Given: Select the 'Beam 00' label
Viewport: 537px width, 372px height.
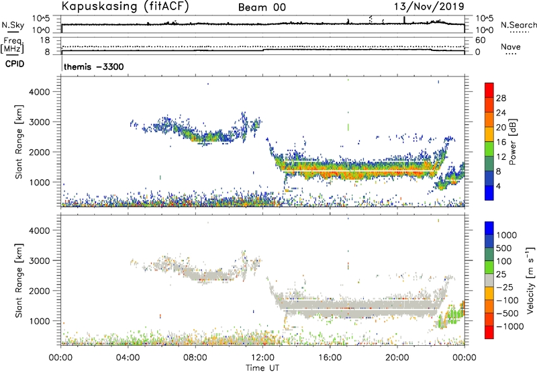Looking at the screenshot, I should [x=262, y=7].
